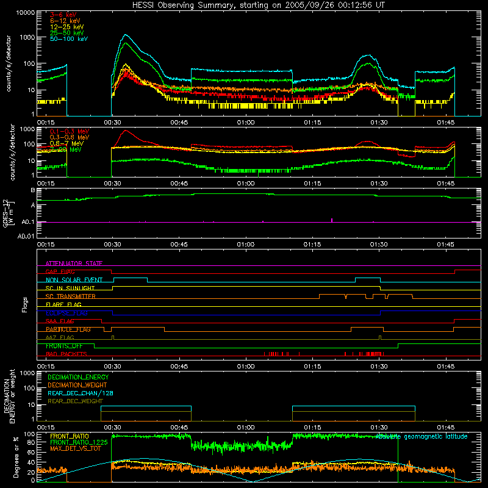Click the NON_SOLAR_EVENT flag label
This screenshot has width=488, height=488.
[74, 280]
